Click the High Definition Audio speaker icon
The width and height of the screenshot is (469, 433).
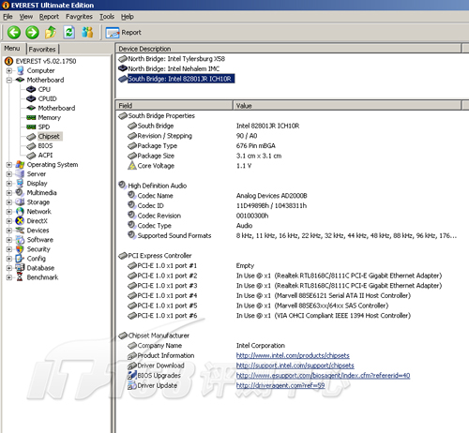123,186
